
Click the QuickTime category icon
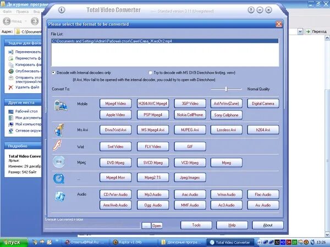[x=59, y=178]
